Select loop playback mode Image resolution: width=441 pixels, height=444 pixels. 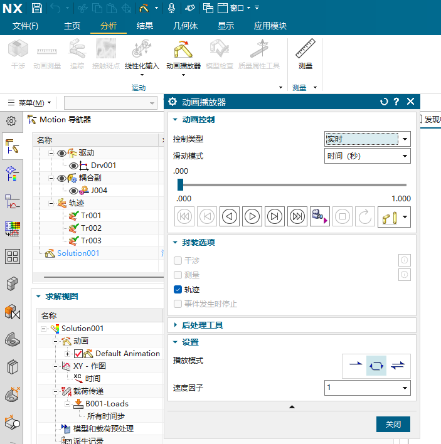point(376,365)
